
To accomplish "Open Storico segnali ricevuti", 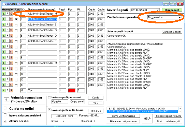I will pyautogui.click(x=168, y=116).
